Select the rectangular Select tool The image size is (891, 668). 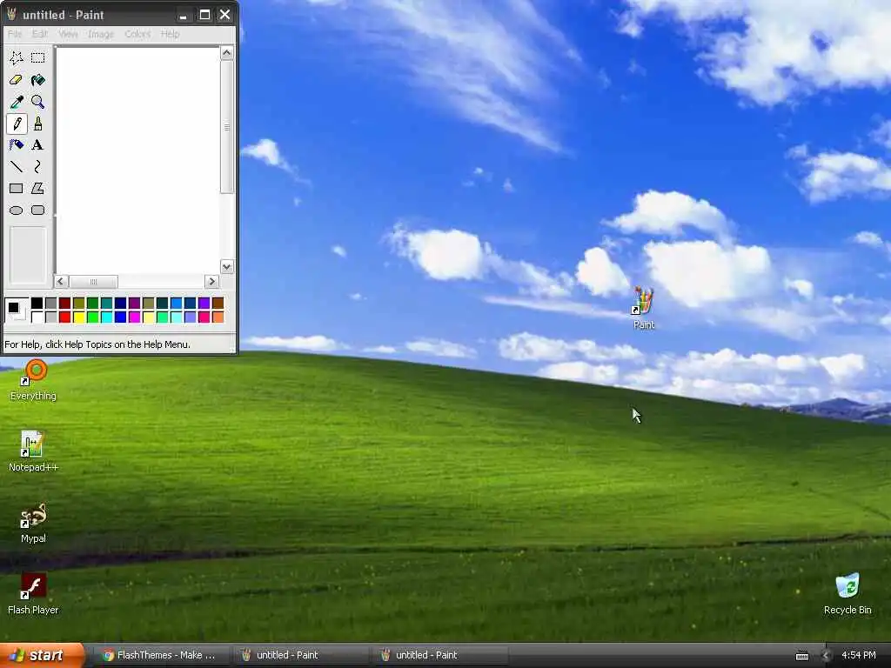38,57
